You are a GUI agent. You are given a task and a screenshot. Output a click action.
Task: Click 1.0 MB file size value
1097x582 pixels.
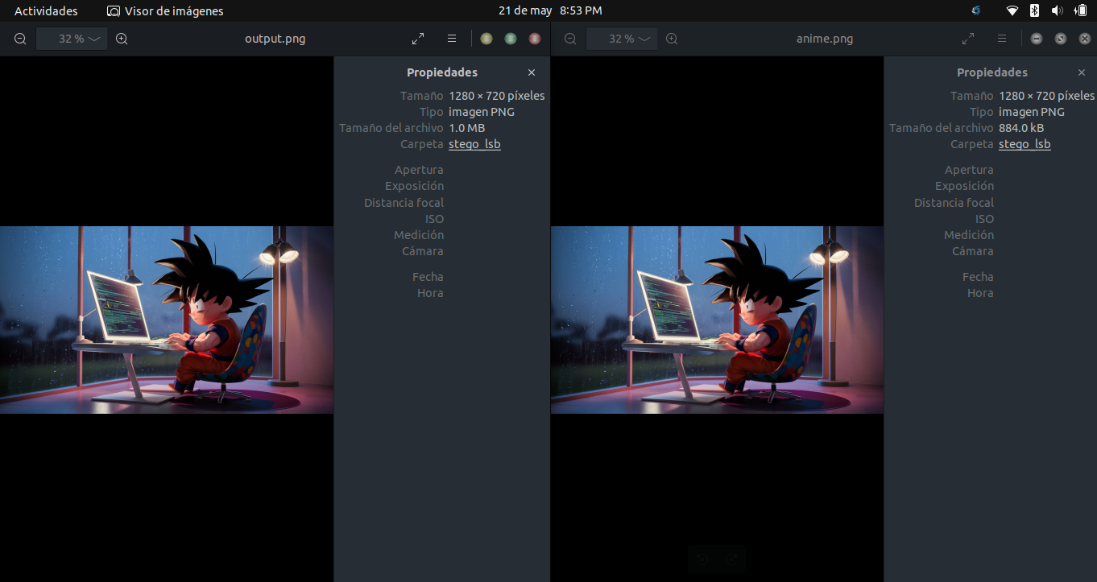click(467, 128)
